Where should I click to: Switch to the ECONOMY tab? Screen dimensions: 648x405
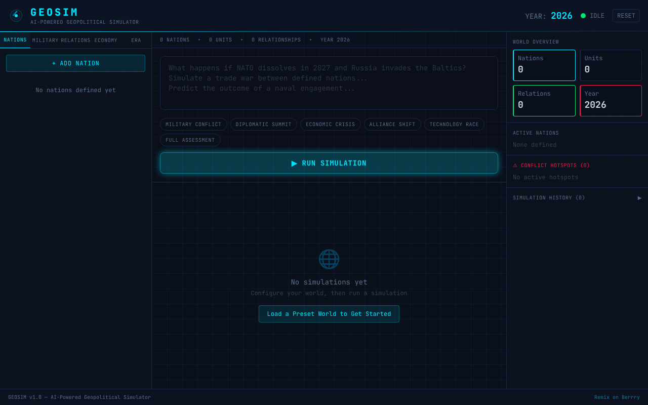[x=106, y=40]
